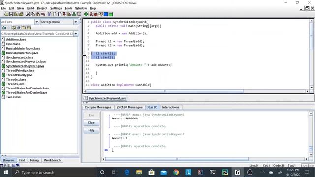
Task: Open the All Files filter dropdown
Action: (x=37, y=22)
